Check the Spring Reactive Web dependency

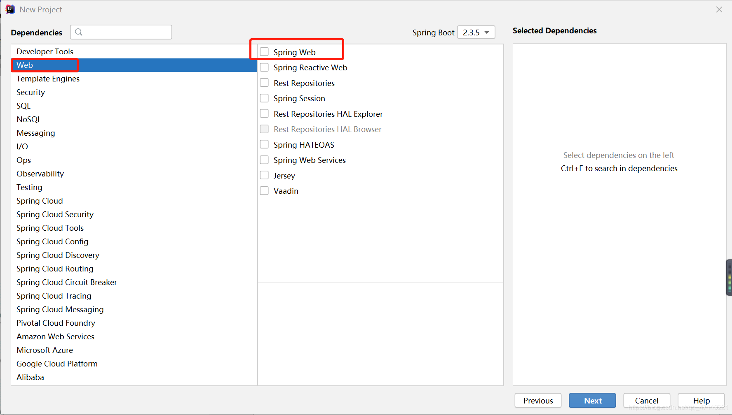point(264,67)
